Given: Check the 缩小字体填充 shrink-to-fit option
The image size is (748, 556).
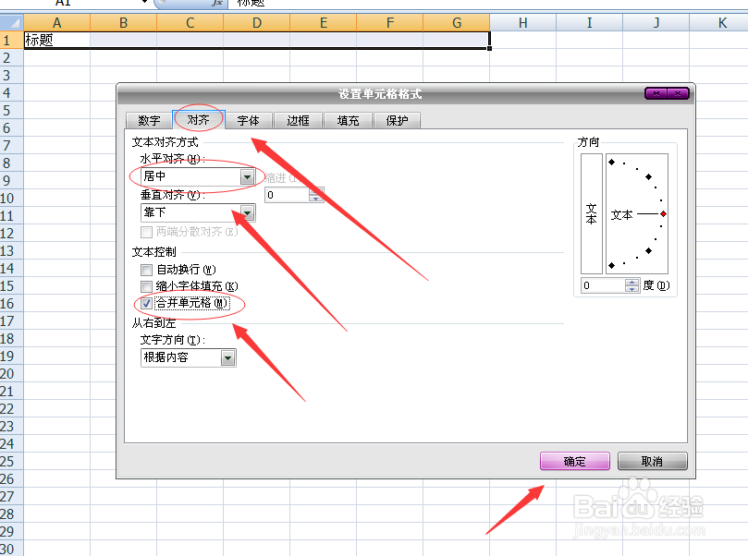Looking at the screenshot, I should [x=145, y=286].
